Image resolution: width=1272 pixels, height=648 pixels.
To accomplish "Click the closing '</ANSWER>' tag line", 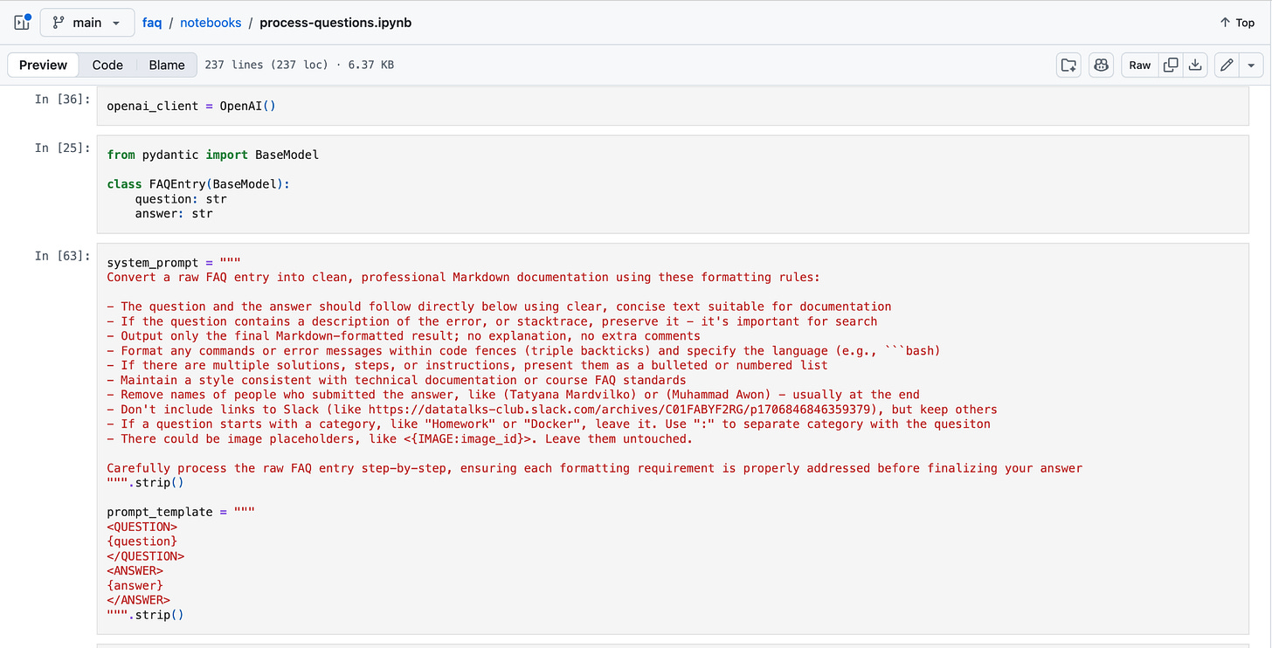I will tap(139, 600).
